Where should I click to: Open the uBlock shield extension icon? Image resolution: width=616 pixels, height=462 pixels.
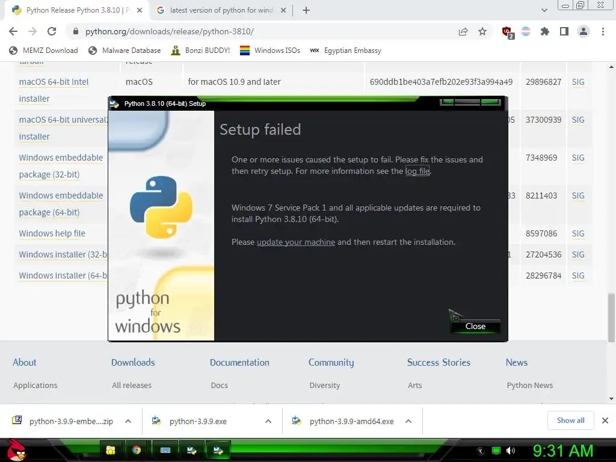coord(508,32)
